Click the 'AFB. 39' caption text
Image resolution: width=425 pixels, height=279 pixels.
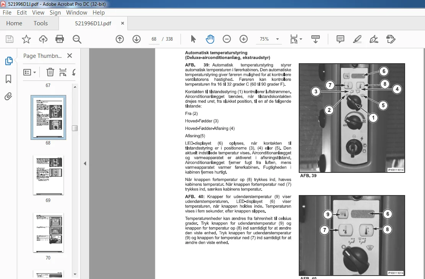(x=308, y=176)
